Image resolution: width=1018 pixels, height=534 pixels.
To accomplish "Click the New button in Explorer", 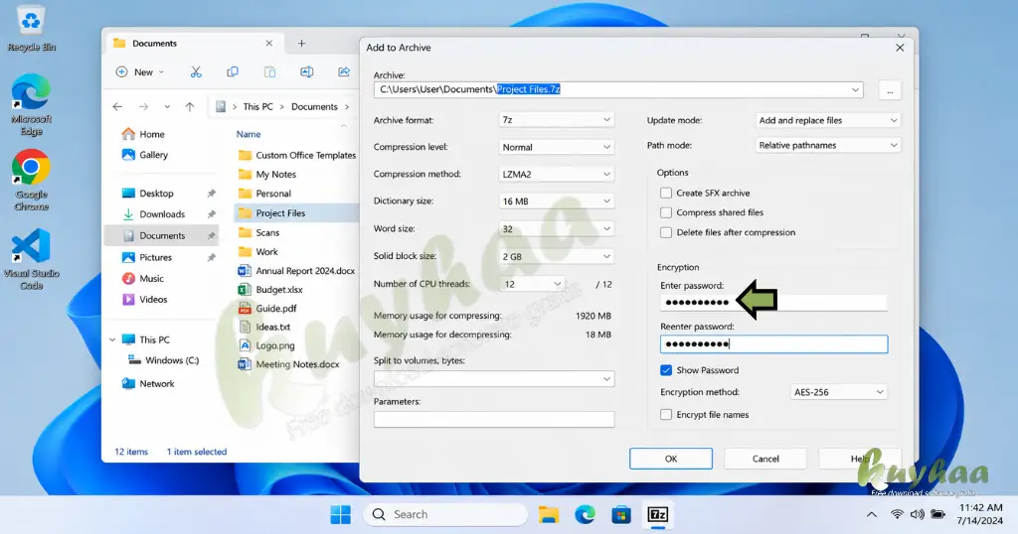I will click(x=139, y=71).
